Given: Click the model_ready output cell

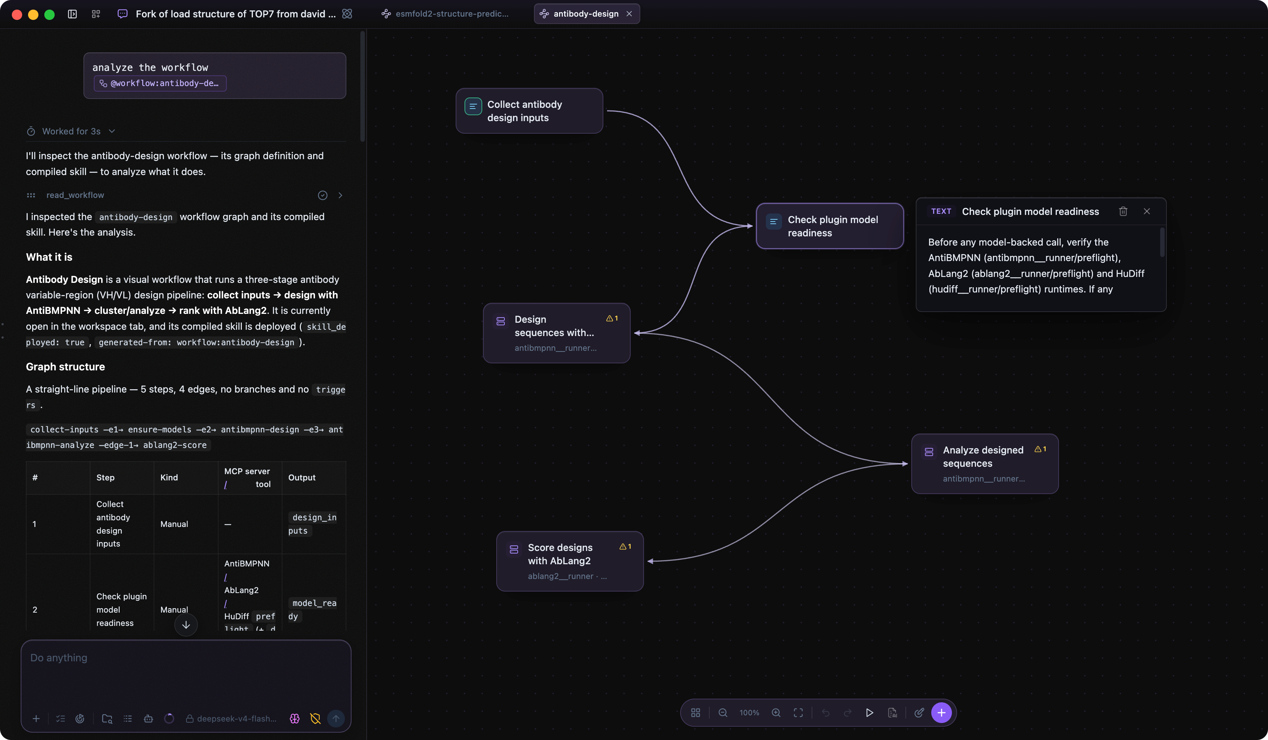Looking at the screenshot, I should point(313,610).
